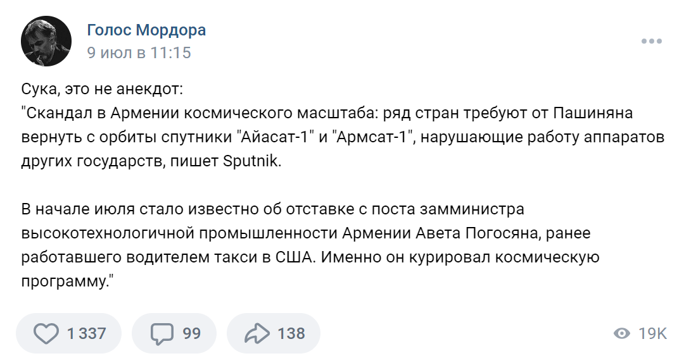Click the share arrow icon

257,333
